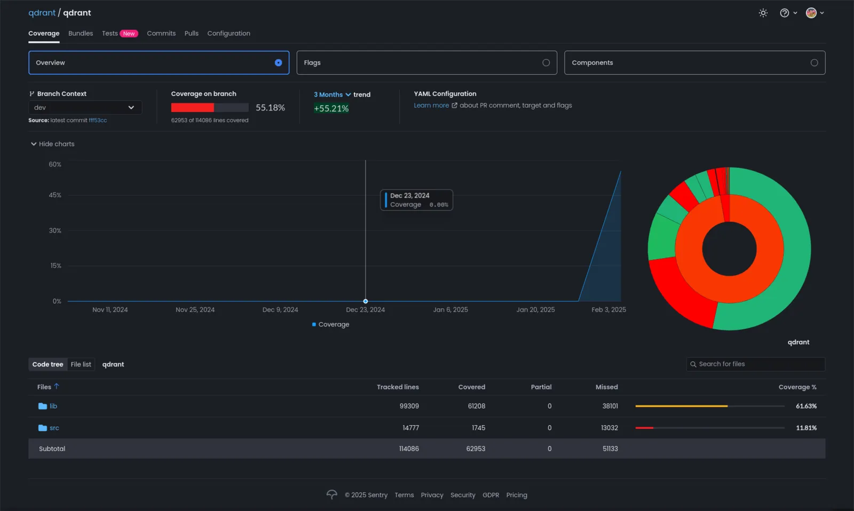Open the Learn more link

(x=431, y=106)
